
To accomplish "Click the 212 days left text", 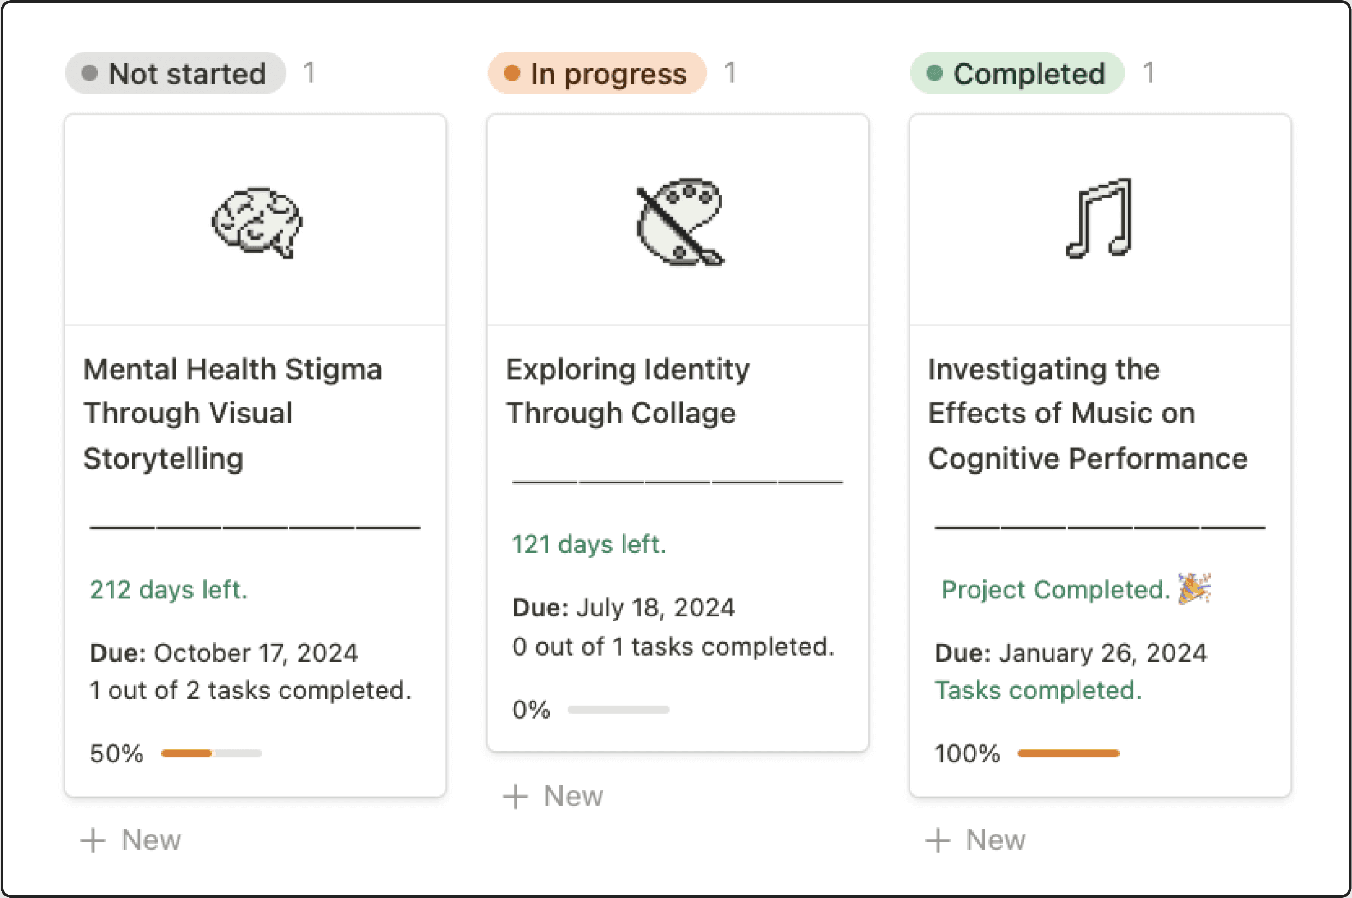I will click(168, 590).
